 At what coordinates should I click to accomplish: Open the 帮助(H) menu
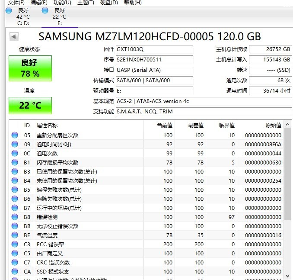coord(133,3)
